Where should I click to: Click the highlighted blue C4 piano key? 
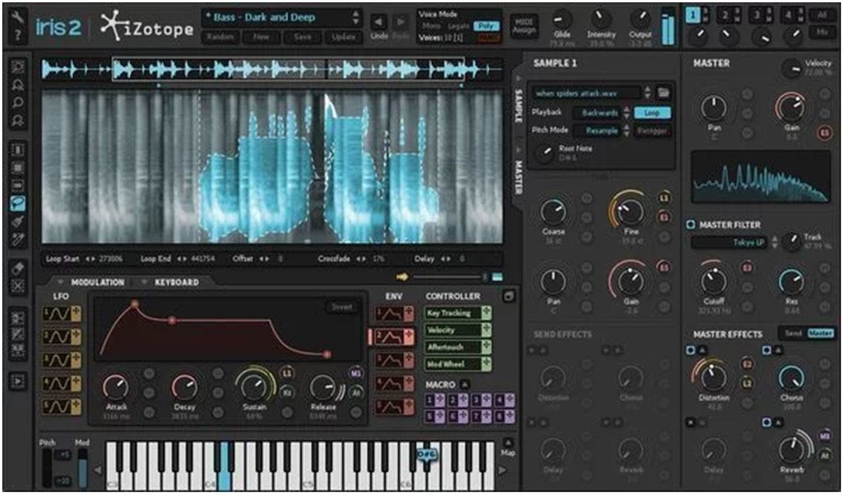224,466
